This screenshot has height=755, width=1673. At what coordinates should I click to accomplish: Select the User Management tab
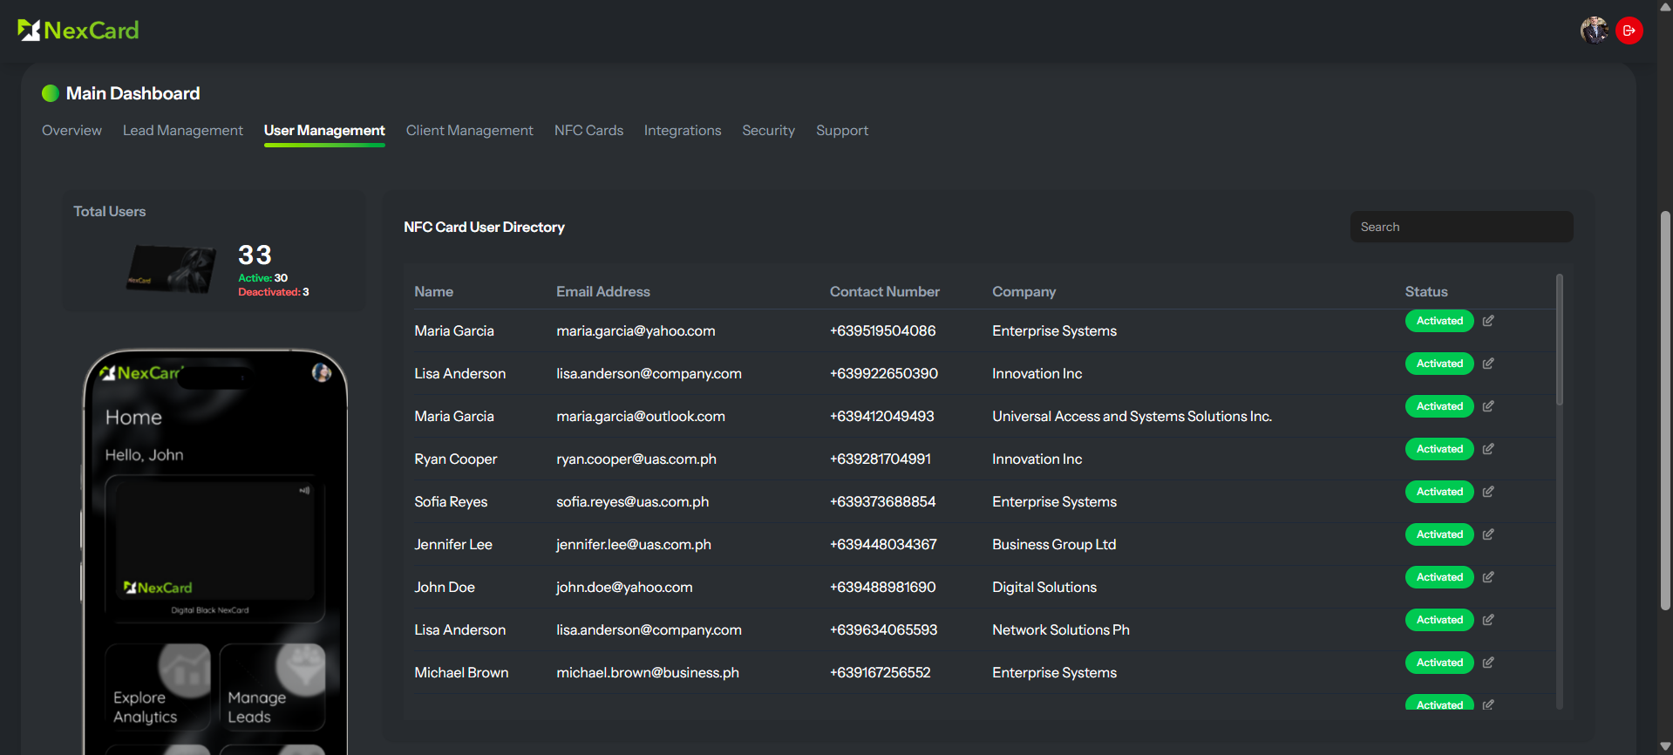pyautogui.click(x=324, y=130)
